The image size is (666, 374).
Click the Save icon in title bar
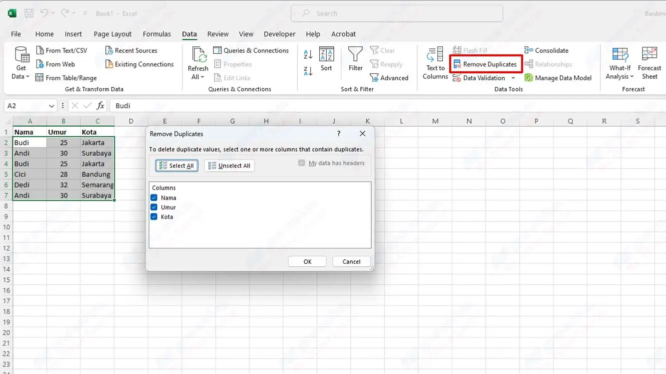29,13
